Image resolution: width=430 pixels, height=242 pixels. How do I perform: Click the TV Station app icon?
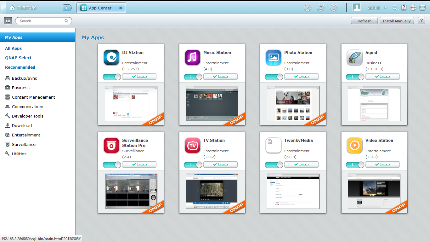[193, 145]
